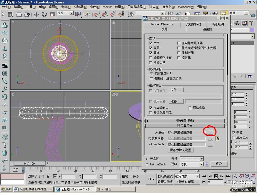Click the Zoom Extents All icon
This screenshot has width=257, height=193.
[253, 176]
